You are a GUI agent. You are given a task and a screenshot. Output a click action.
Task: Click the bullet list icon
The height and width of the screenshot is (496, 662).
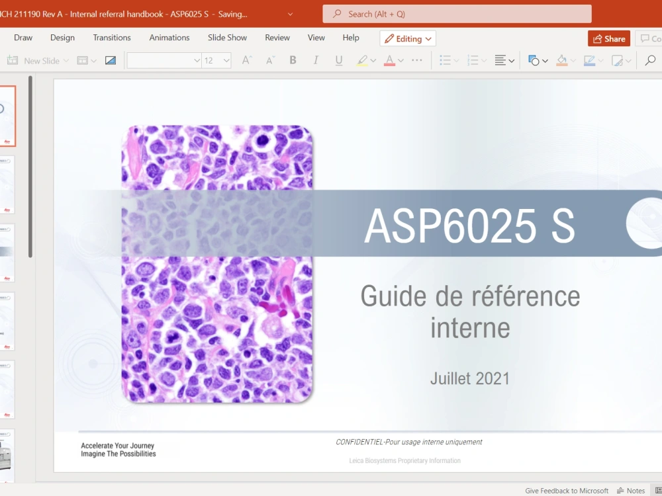click(x=445, y=61)
